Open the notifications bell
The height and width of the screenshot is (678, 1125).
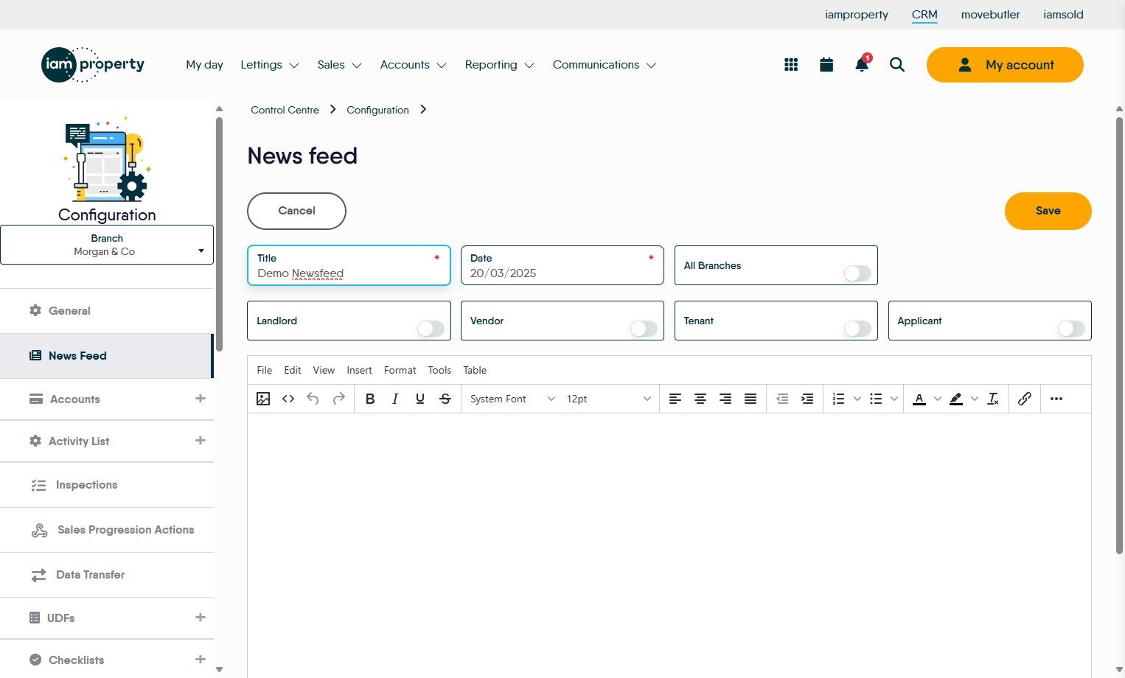(862, 64)
